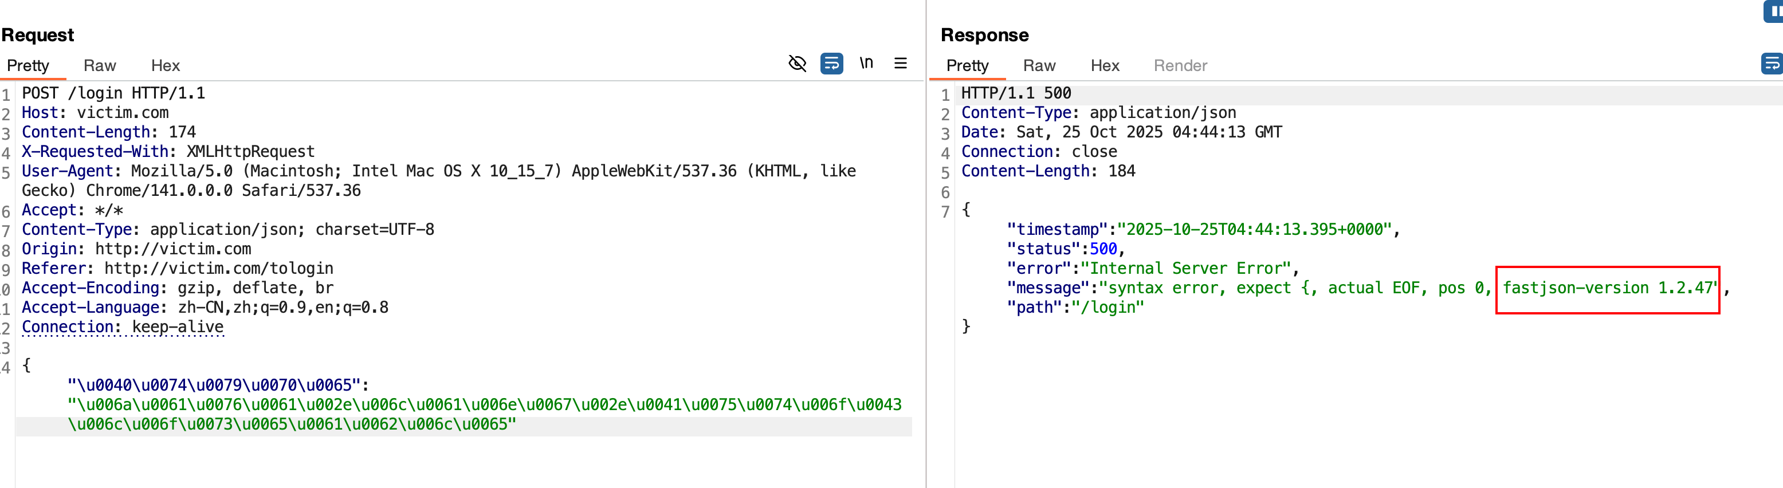Click the POST /login request line
The image size is (1783, 488).
coord(113,93)
